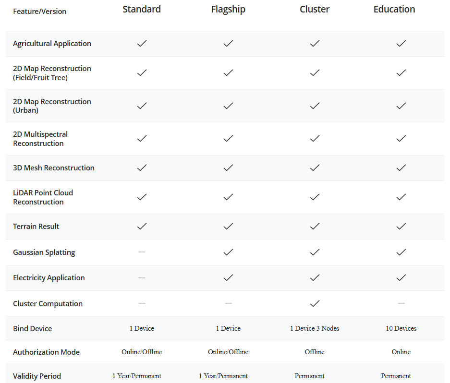Click Education checkmark for 2D Multispectral Reconstruction
450x383 pixels.
tap(401, 138)
